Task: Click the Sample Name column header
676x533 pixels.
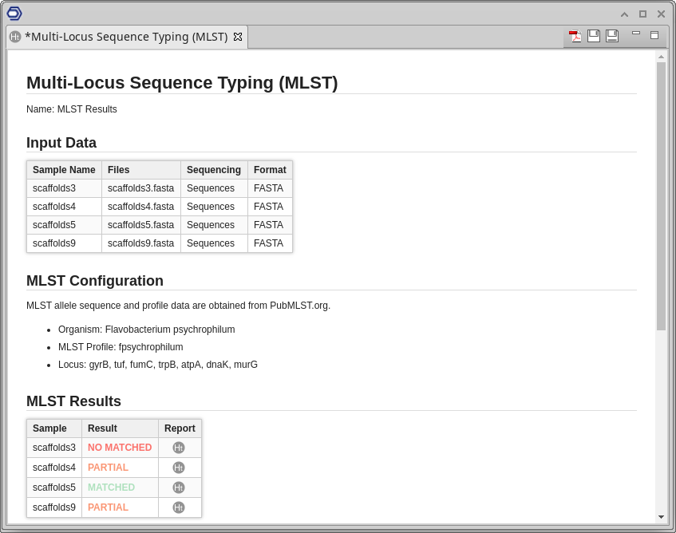Action: pyautogui.click(x=64, y=170)
